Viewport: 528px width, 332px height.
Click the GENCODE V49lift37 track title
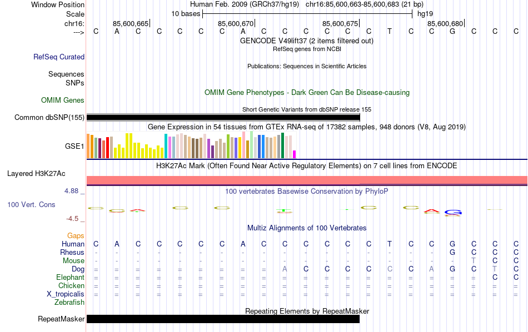(x=307, y=41)
